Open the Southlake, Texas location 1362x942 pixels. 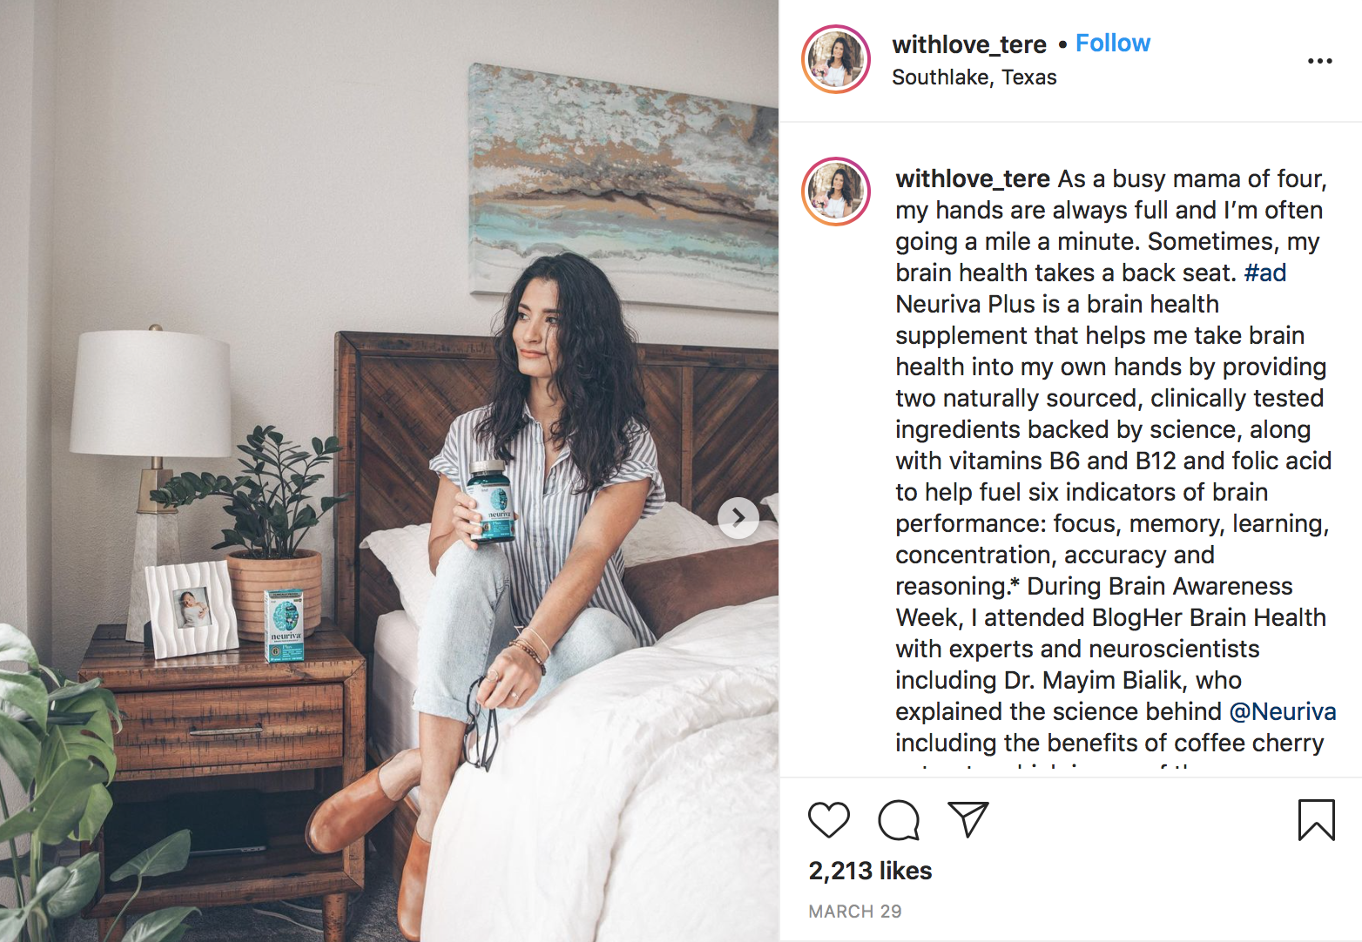974,77
